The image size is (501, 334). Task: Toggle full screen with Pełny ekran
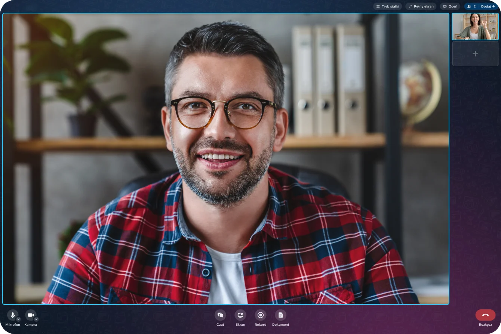421,6
